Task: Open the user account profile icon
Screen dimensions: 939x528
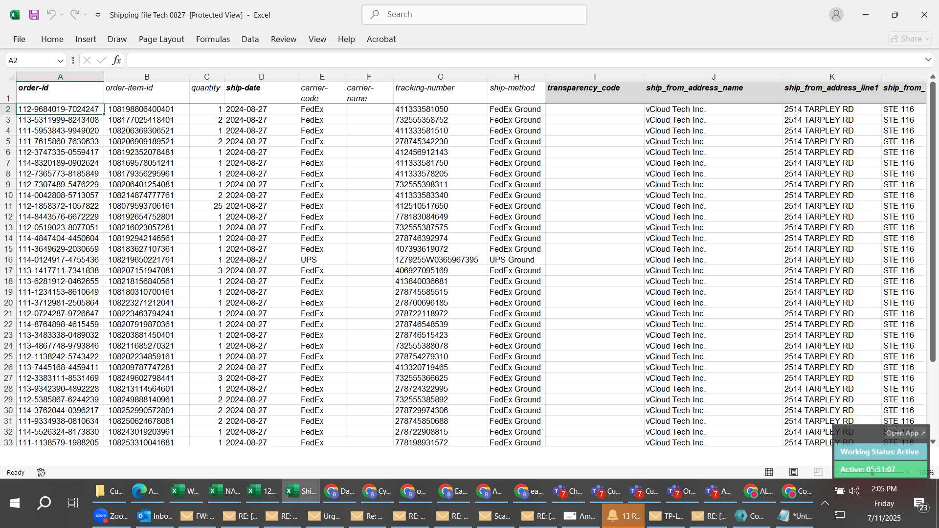Action: pos(836,15)
